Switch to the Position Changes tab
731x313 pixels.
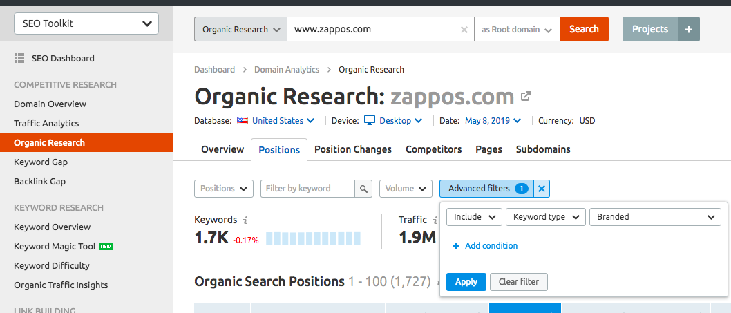coord(353,149)
